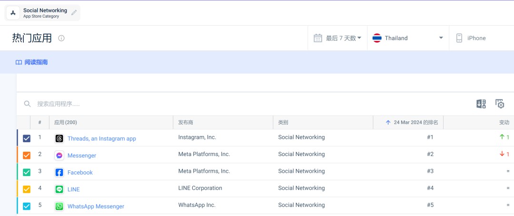Click the 发布商 column header
The width and height of the screenshot is (514, 216).
186,122
